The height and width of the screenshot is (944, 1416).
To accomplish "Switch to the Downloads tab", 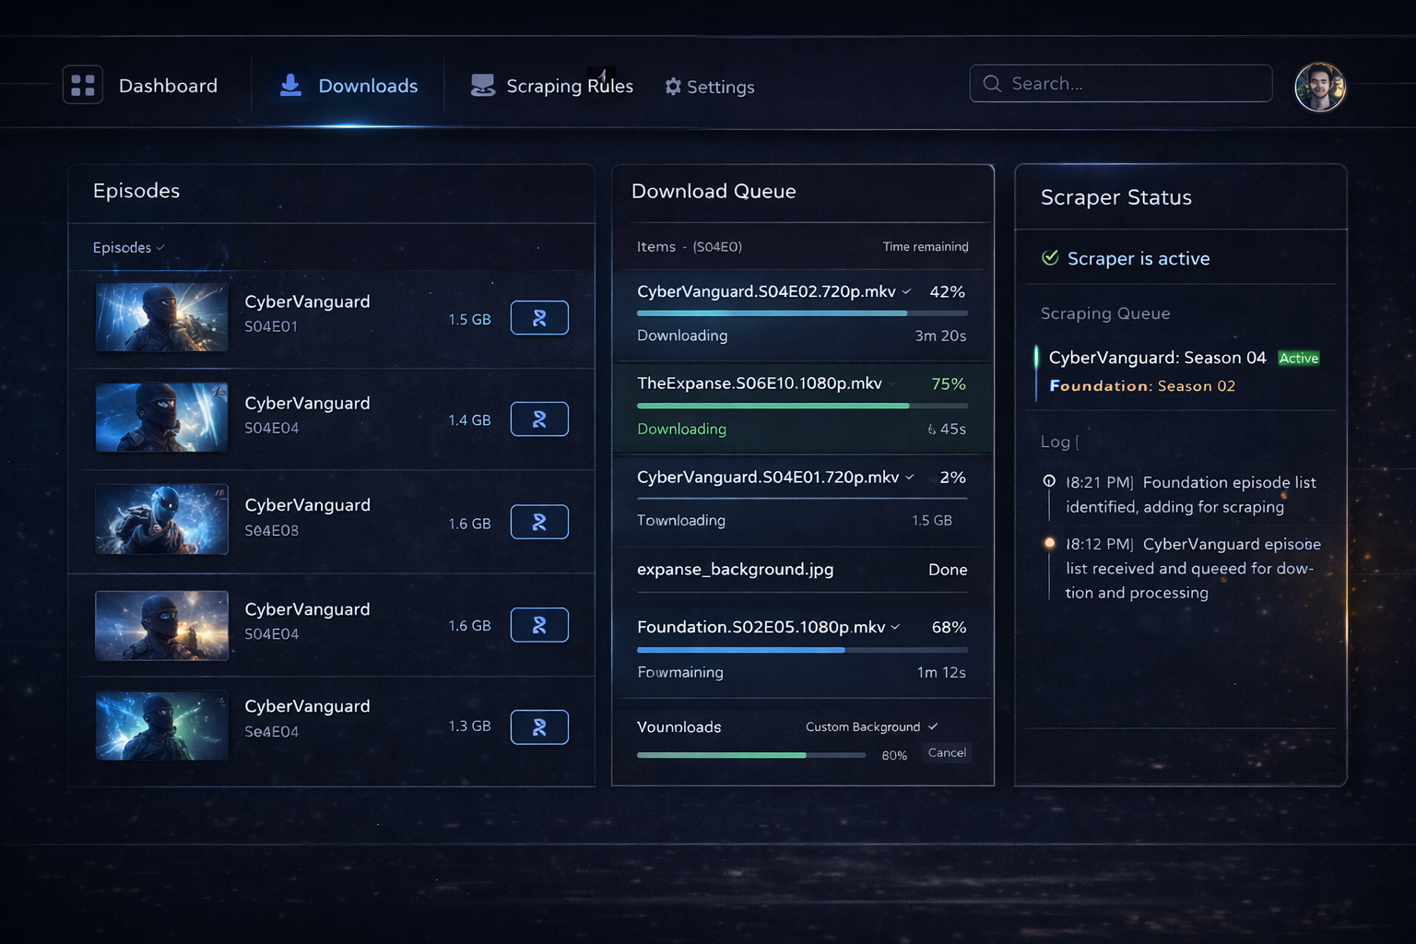I will pyautogui.click(x=367, y=86).
